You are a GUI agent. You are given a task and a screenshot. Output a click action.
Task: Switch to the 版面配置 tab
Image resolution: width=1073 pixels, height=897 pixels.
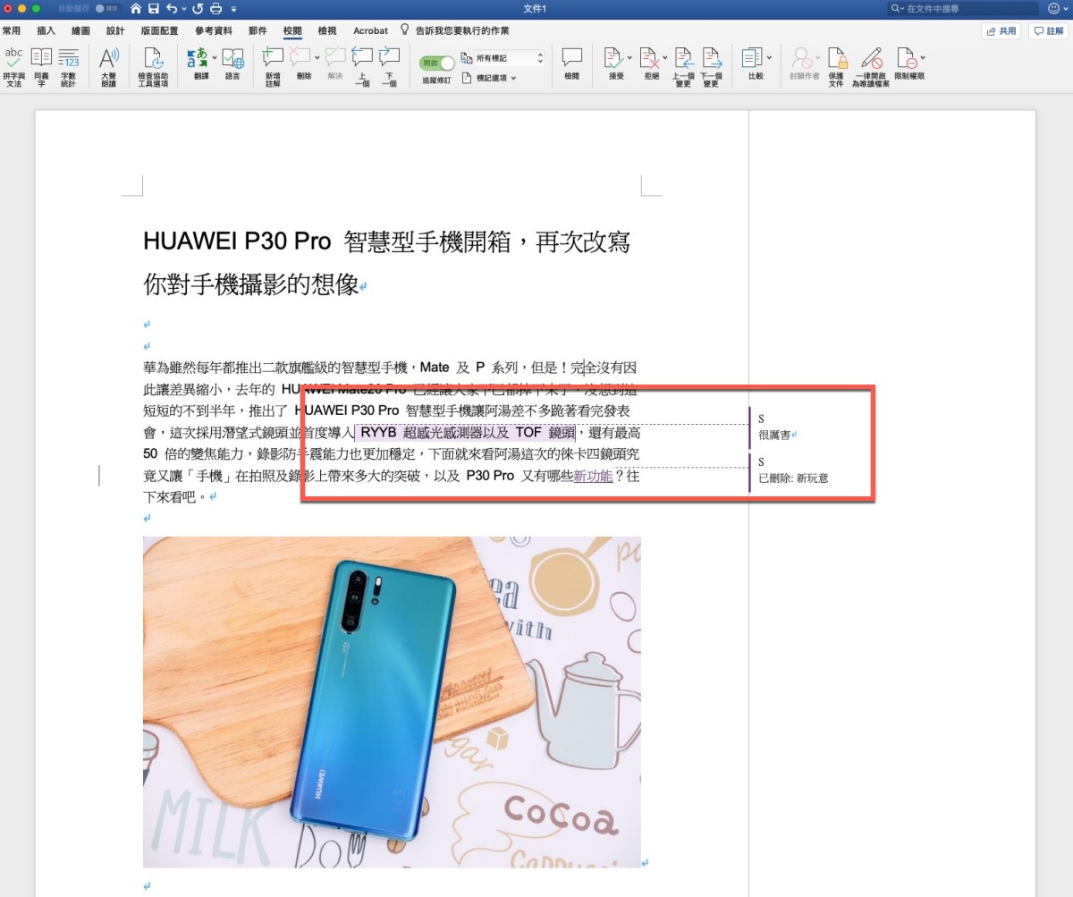pos(160,30)
